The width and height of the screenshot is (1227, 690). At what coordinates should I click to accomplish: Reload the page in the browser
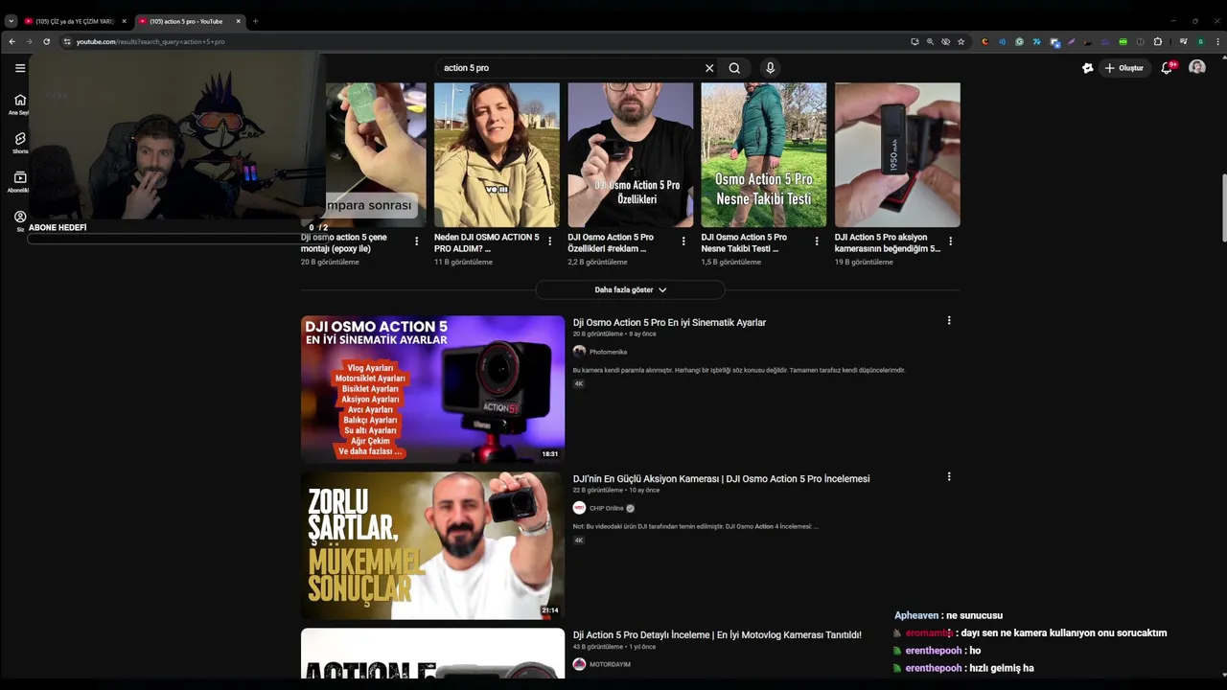pos(46,41)
